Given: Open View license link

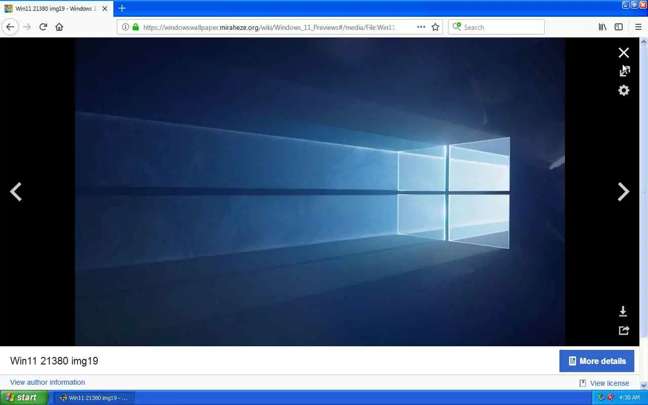Looking at the screenshot, I should (610, 383).
